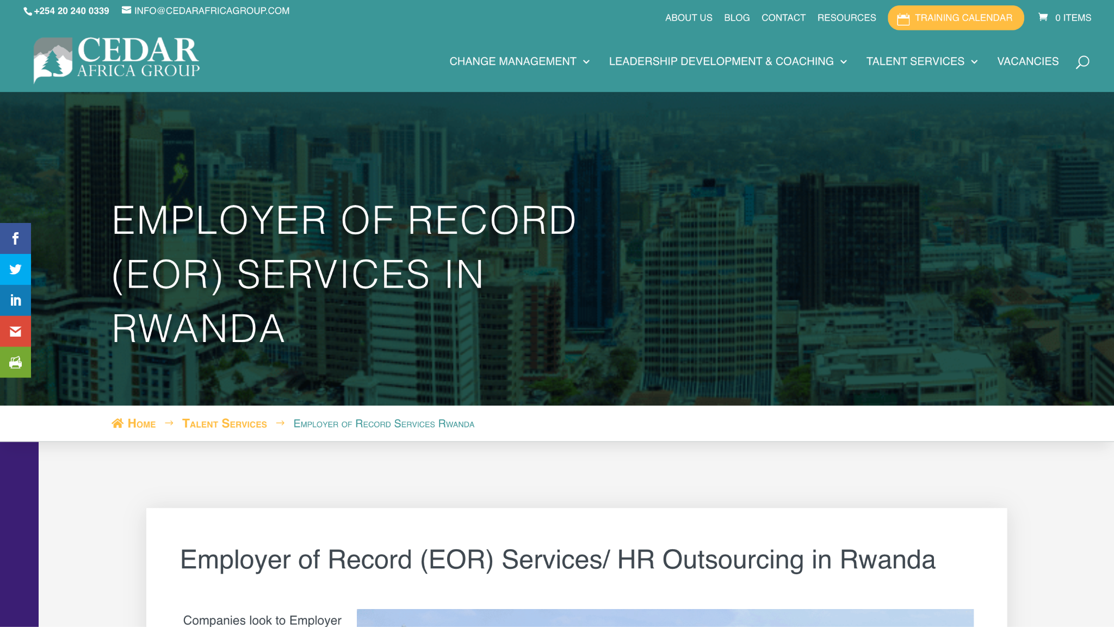The image size is (1114, 627).
Task: Click the phone icon beside number
Action: click(28, 11)
